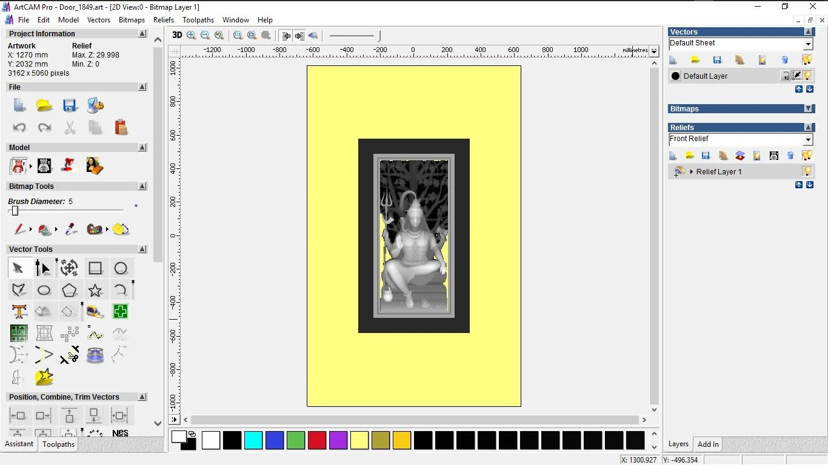
Task: Select the bitmap Paint Brush tool
Action: point(19,229)
